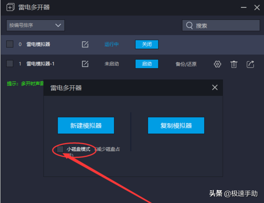Click the magnifier search icon
The height and width of the screenshot is (203, 264).
[189, 25]
